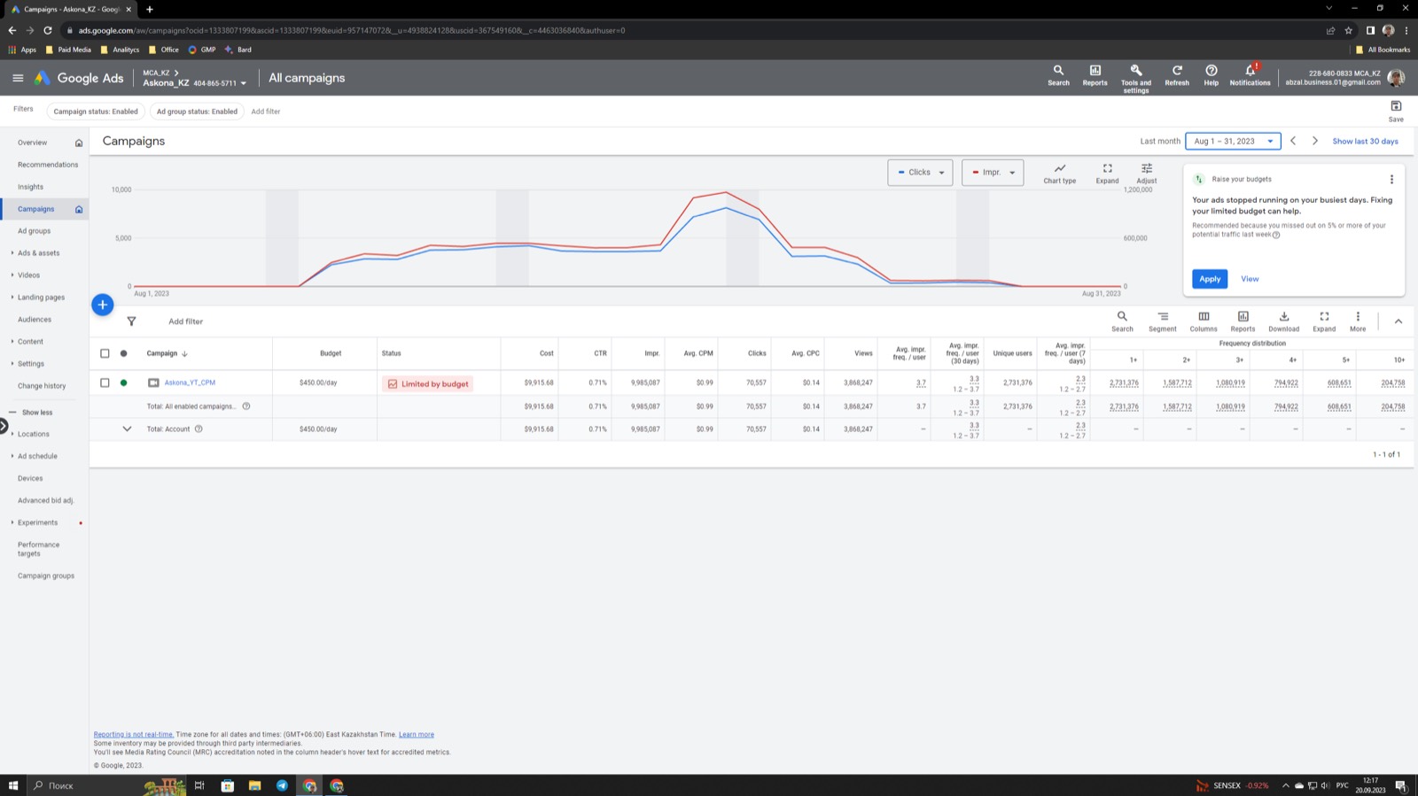
Task: Open the Clicks metric dropdown
Action: (920, 173)
